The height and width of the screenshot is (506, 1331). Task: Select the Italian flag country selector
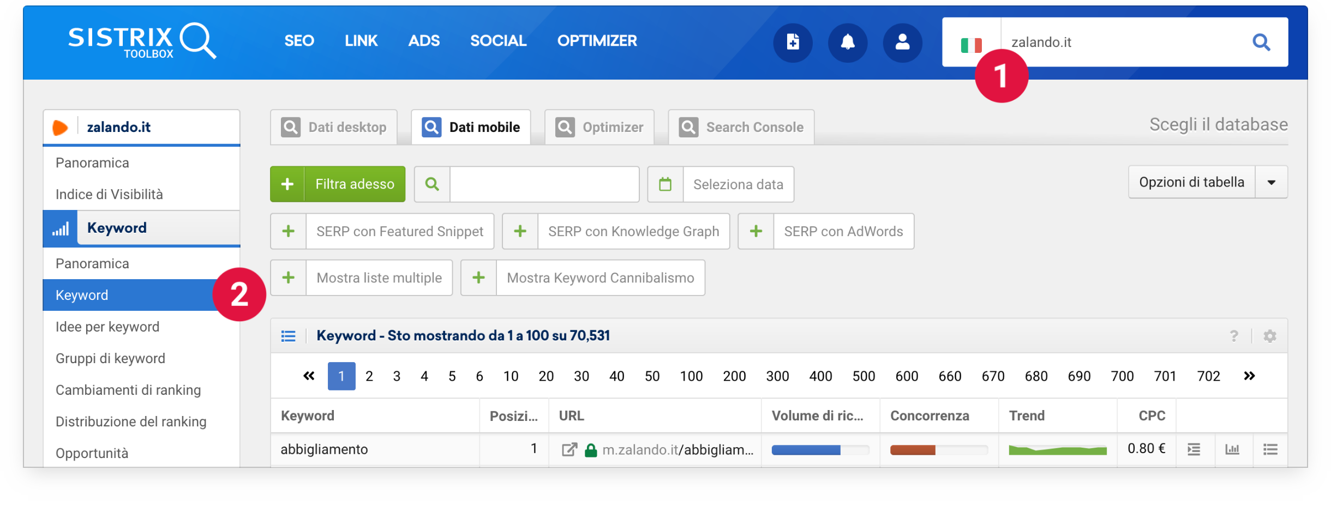971,44
